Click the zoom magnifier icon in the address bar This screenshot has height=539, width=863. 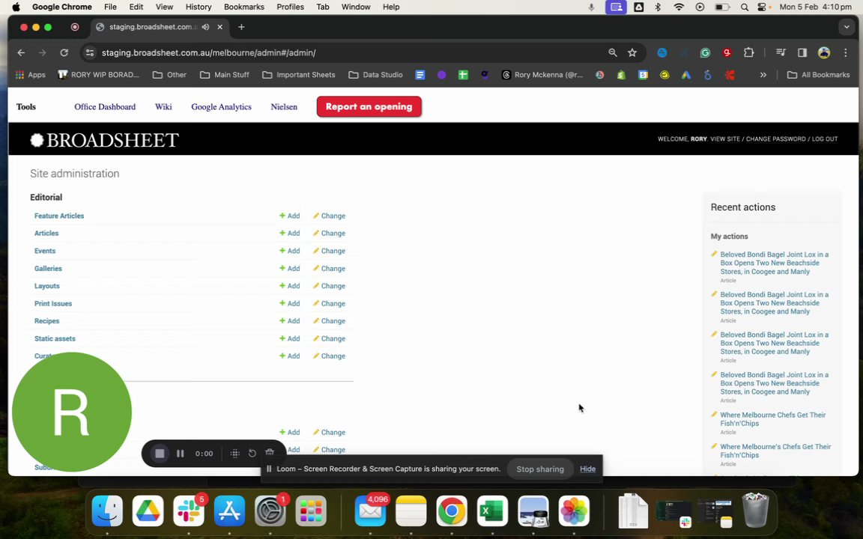[613, 53]
